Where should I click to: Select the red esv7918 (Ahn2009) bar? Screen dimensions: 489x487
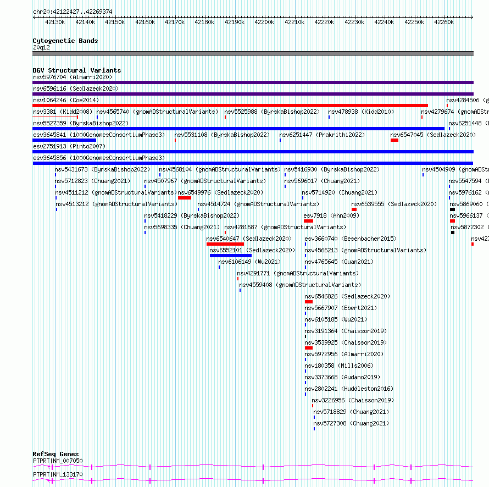(308, 221)
